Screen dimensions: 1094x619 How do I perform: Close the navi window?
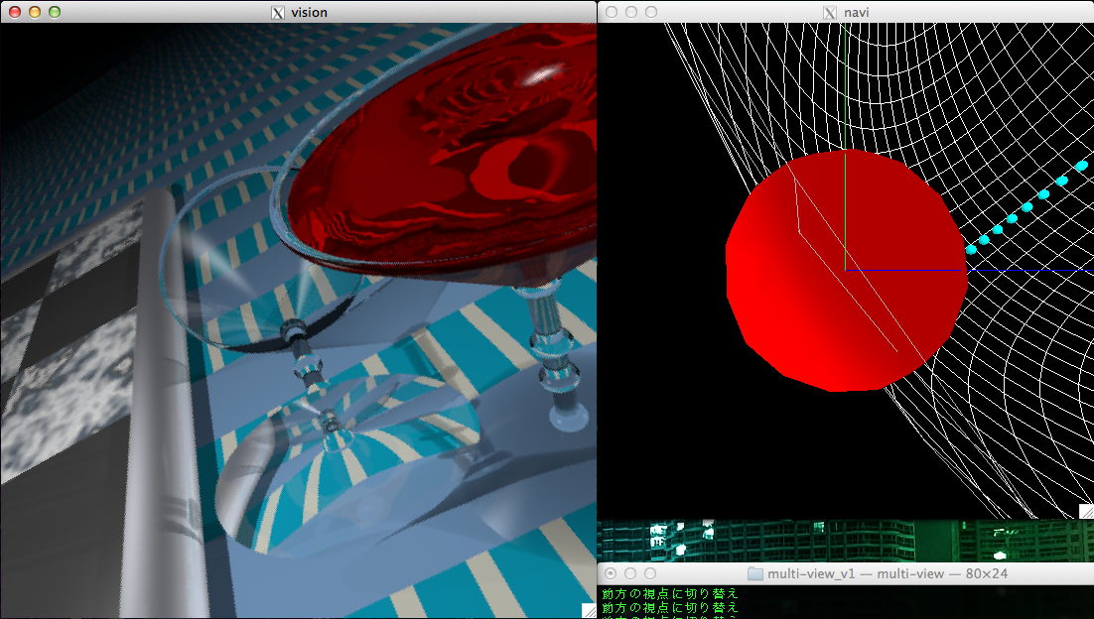coord(612,12)
